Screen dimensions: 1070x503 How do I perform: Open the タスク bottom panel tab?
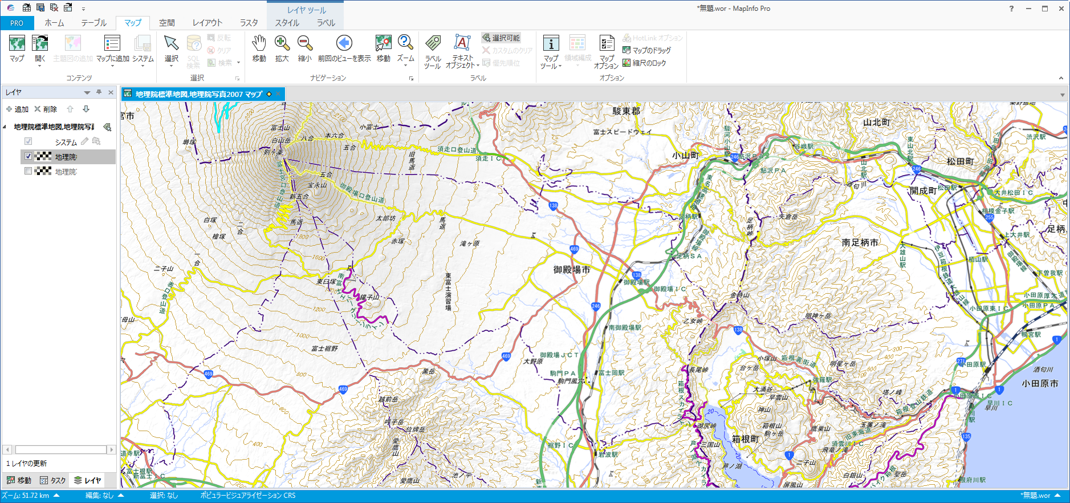pyautogui.click(x=53, y=480)
